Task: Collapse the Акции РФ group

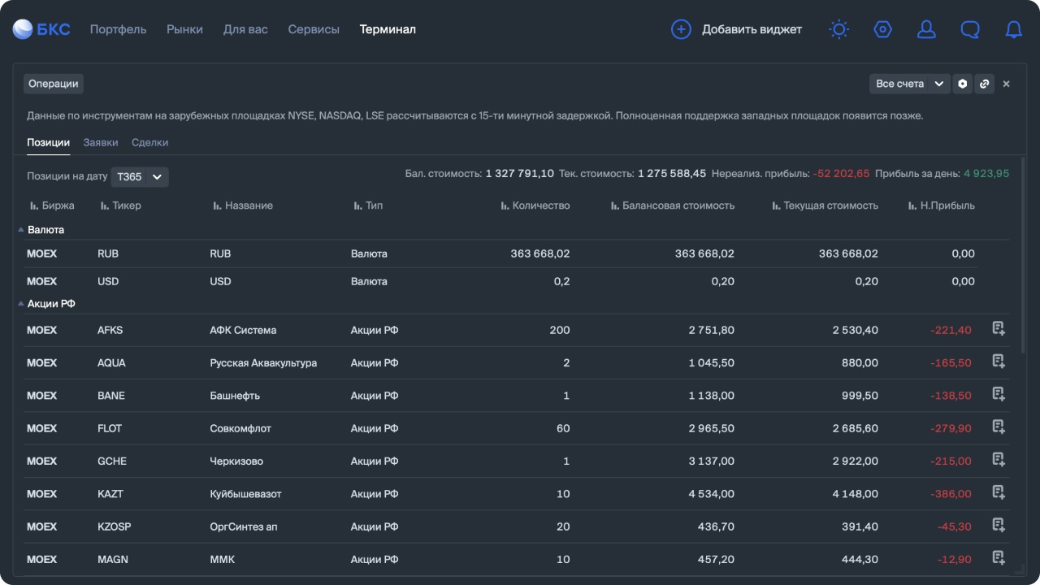Action: (x=21, y=303)
